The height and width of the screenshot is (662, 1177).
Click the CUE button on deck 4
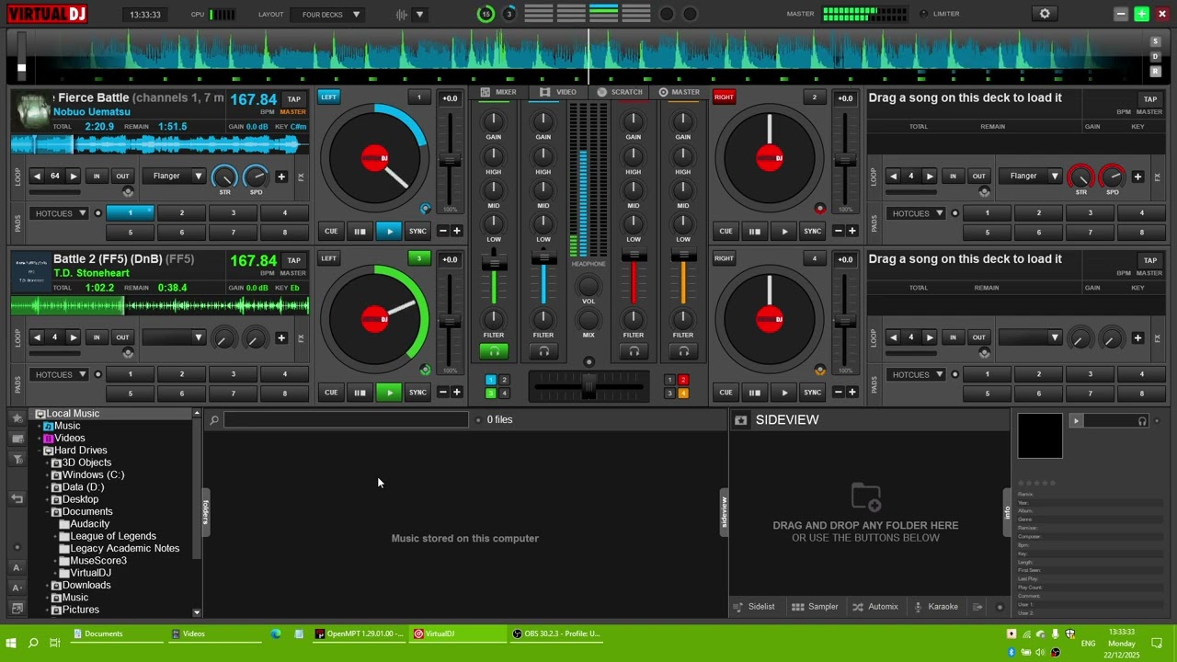pyautogui.click(x=726, y=393)
